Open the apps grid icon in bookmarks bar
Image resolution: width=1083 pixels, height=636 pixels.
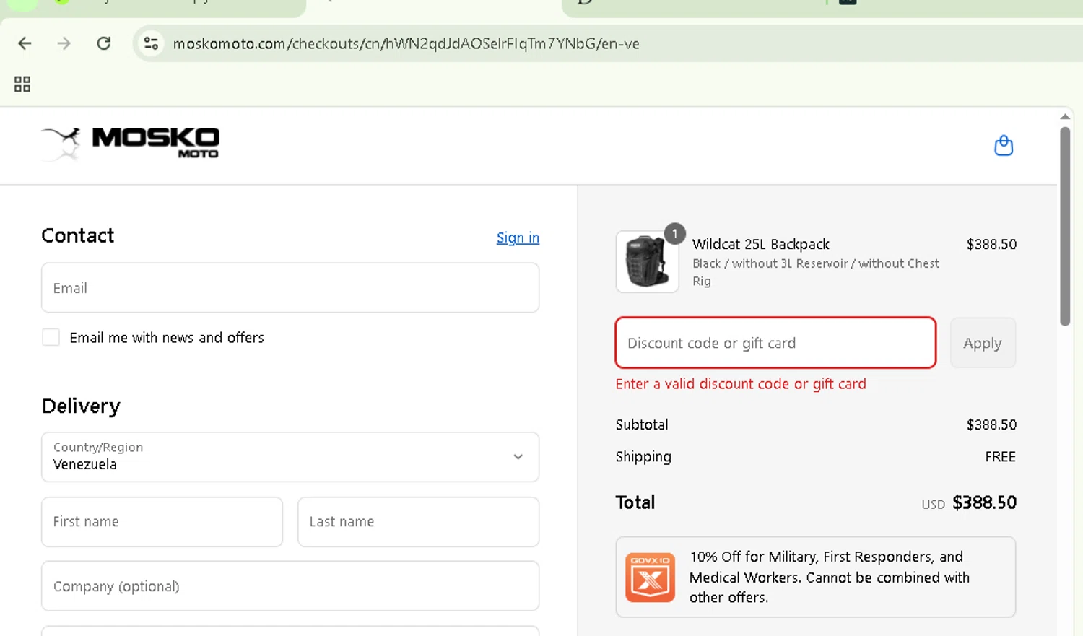(22, 84)
